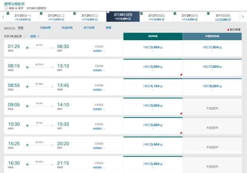247x173 pixels.
Task: Expand 檢視資料 details for flight CX524
Action: [99, 51]
